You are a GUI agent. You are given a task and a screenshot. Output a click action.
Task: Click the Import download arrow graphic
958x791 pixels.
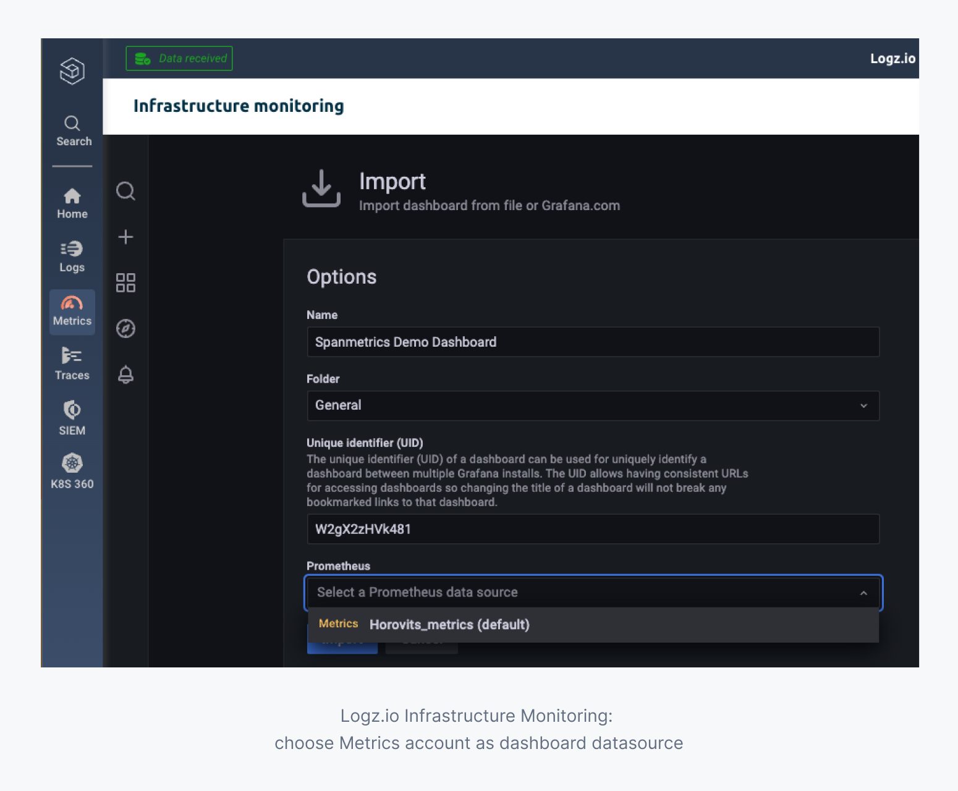pyautogui.click(x=321, y=189)
